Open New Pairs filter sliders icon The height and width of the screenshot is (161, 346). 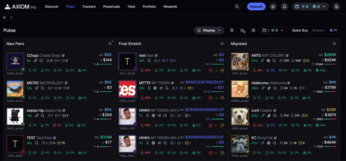110,44
